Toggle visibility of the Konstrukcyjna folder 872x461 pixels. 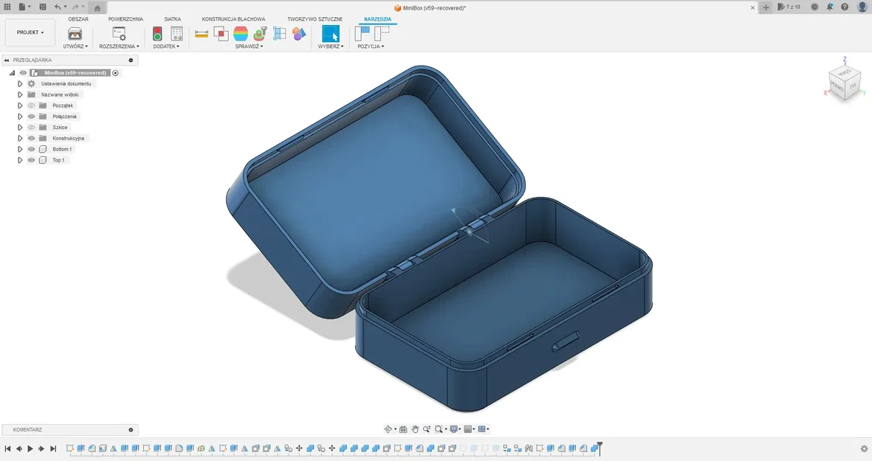pyautogui.click(x=32, y=138)
